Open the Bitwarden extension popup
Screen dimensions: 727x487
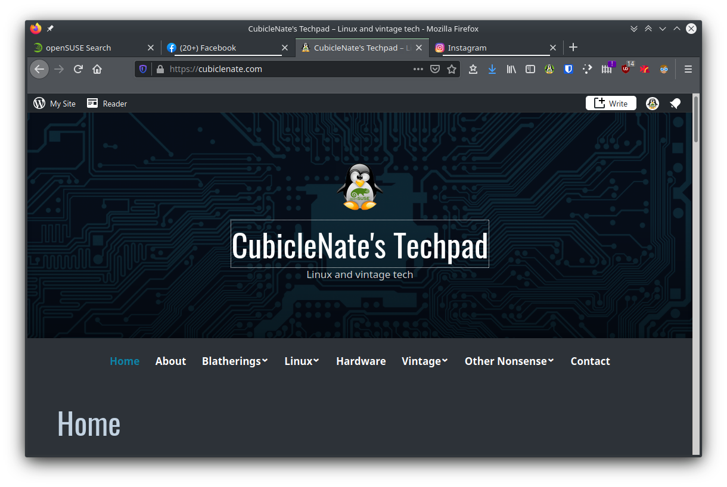[568, 69]
